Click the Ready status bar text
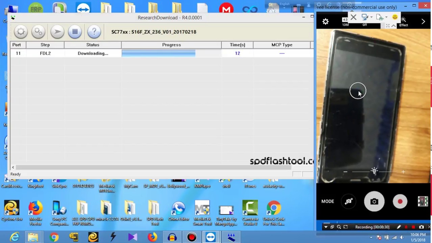Image resolution: width=432 pixels, height=243 pixels. click(16, 174)
